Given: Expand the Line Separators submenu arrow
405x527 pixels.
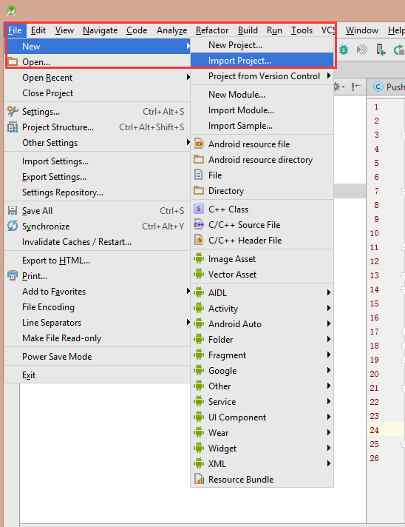Looking at the screenshot, I should tap(188, 322).
